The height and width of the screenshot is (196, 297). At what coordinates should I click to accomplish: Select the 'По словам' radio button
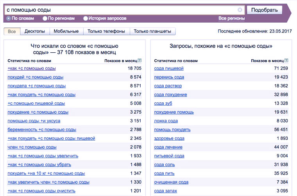pyautogui.click(x=9, y=18)
